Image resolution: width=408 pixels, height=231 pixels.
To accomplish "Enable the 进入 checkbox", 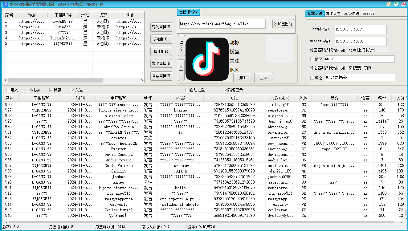I will tap(8, 90).
